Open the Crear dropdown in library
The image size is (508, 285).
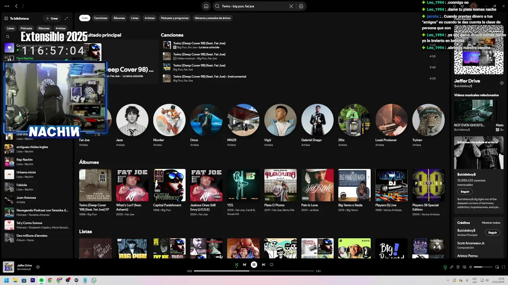coord(52,18)
